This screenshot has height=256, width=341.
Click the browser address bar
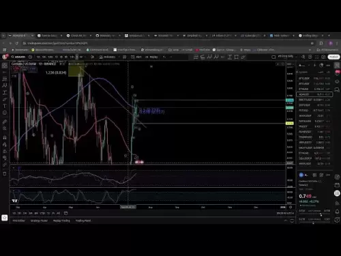(x=166, y=43)
